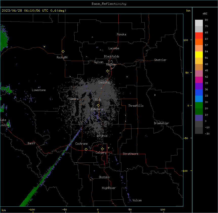218x213 pixels.
Task: Select the 50 tick label on bottom axis
Action: [130, 209]
